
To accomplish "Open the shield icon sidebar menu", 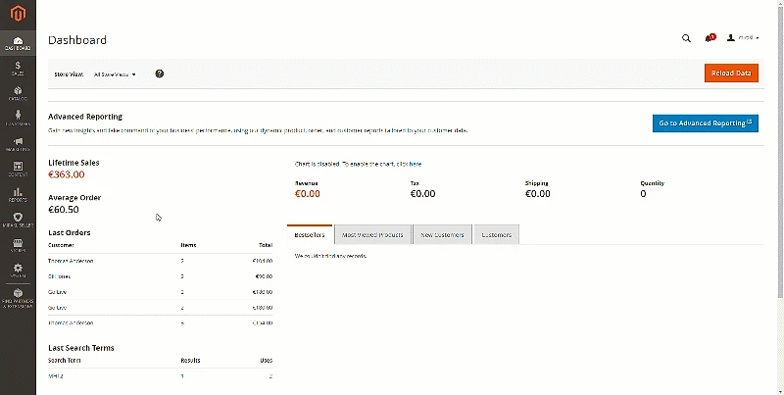I will coord(18,220).
